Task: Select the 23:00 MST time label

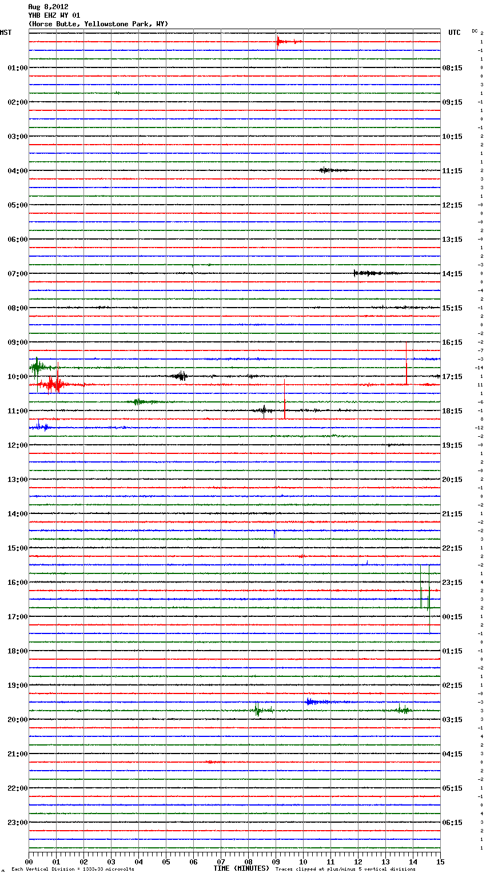Action: click(x=17, y=823)
